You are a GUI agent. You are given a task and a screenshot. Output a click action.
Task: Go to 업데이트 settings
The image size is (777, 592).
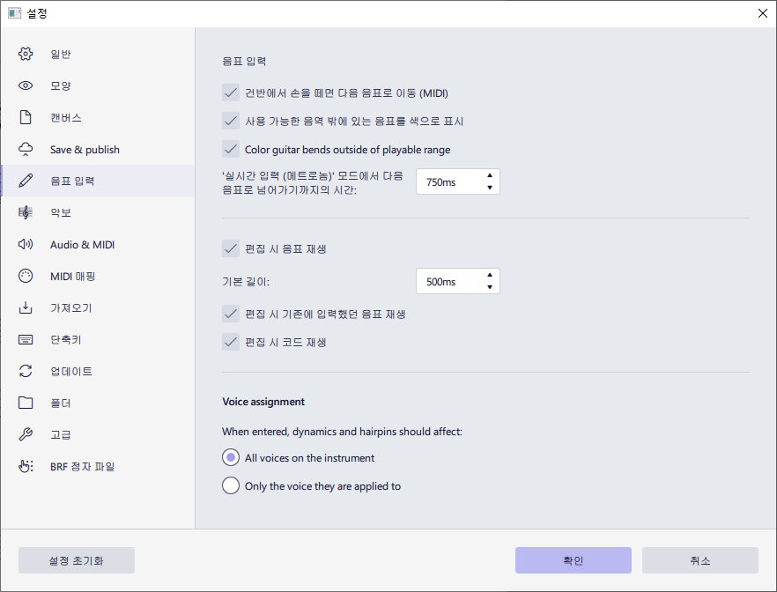[98, 371]
